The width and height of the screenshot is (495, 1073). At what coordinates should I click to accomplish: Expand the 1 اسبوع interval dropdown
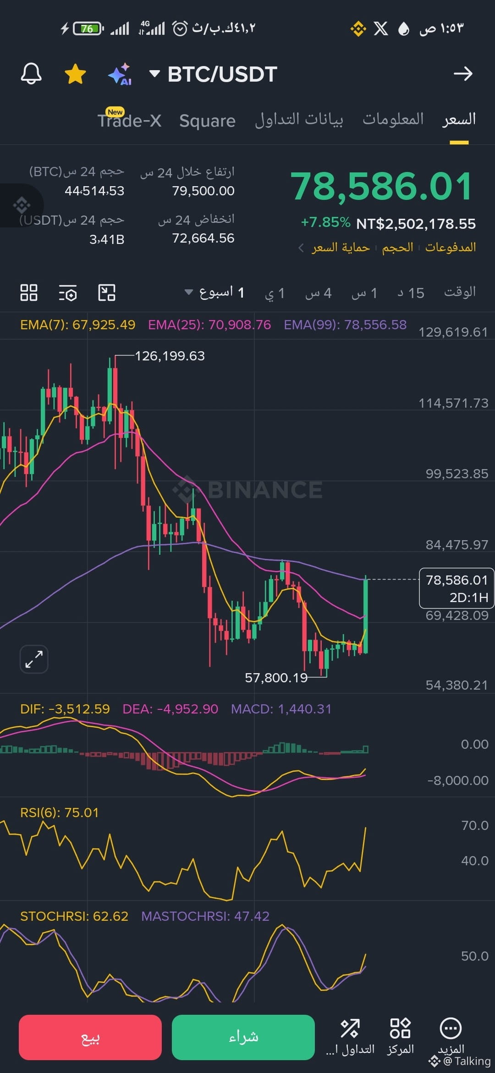214,292
